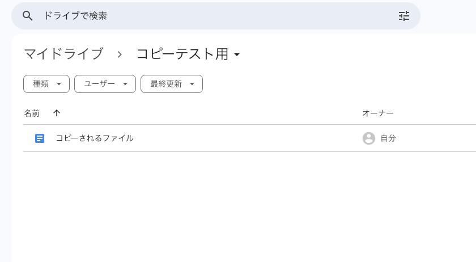Click the Google Docs file icon
This screenshot has height=262, width=476.
[x=40, y=138]
